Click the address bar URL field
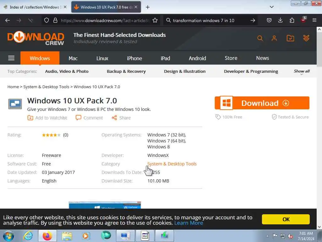Viewport: 322px width, 242px height. [104, 20]
